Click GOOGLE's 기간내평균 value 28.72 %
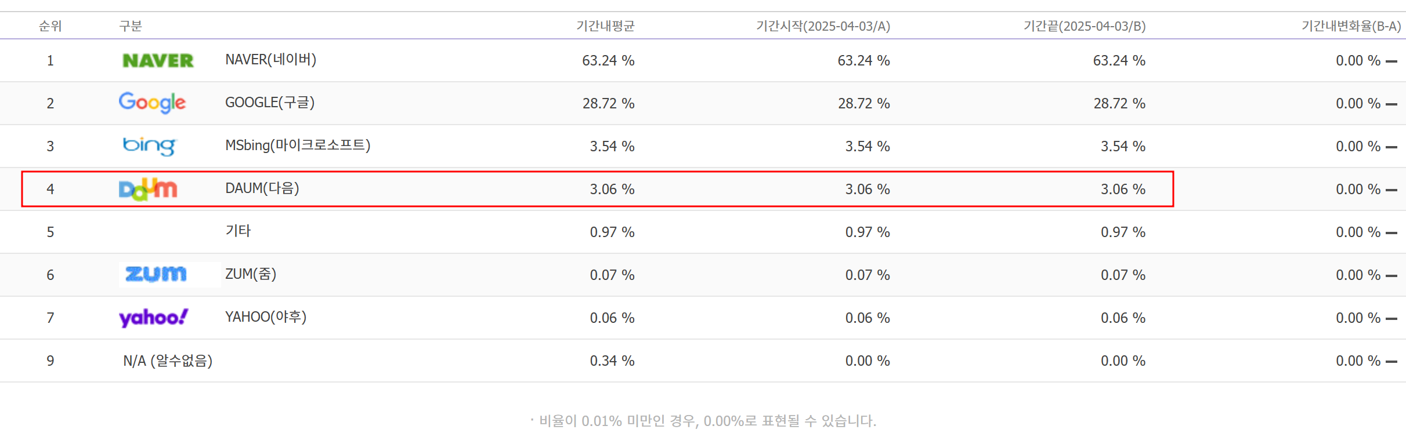This screenshot has height=444, width=1406. (608, 104)
